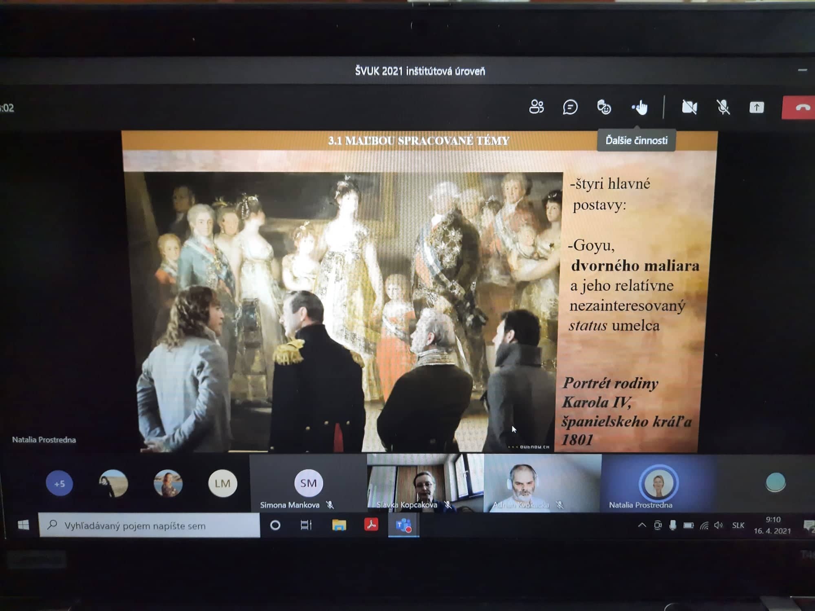Click the landscape photo participant avatar
Image resolution: width=815 pixels, height=611 pixels.
pyautogui.click(x=113, y=484)
